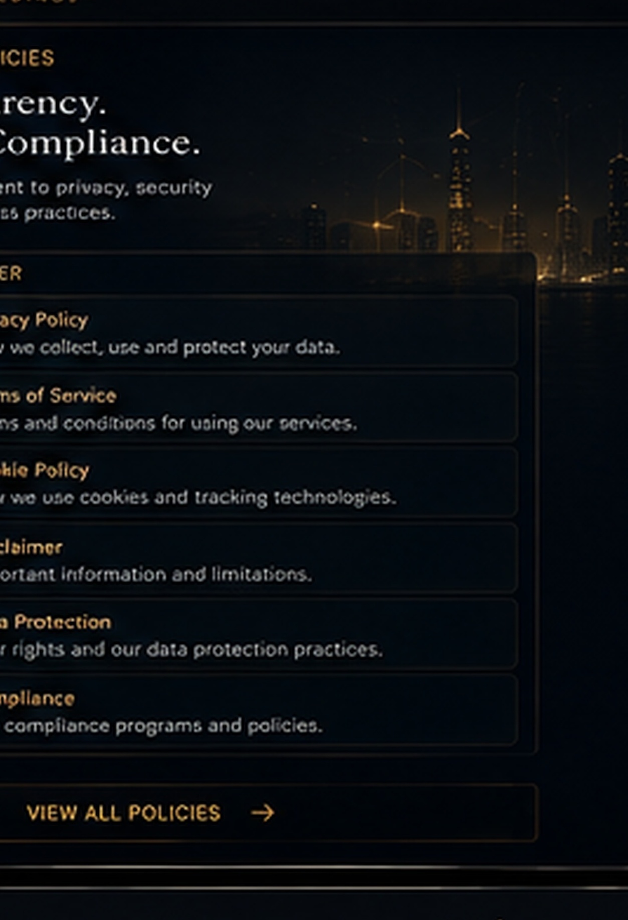Open the View All Policies button
This screenshot has height=920, width=628.
coord(269,813)
